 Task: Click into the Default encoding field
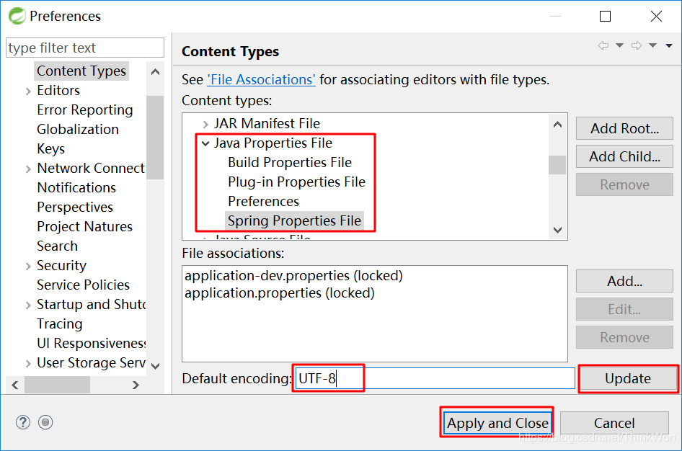(x=435, y=378)
